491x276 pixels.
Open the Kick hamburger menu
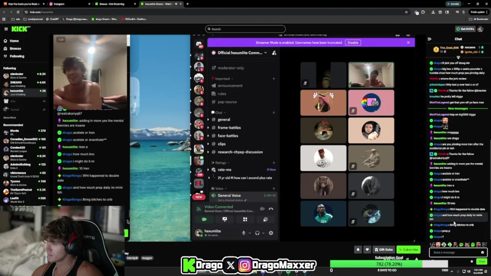[6, 29]
